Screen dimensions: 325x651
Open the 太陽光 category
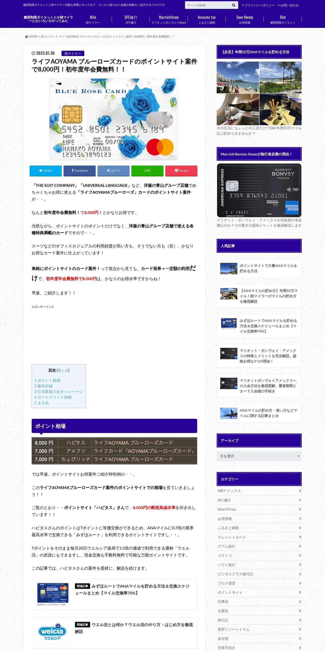click(259, 611)
